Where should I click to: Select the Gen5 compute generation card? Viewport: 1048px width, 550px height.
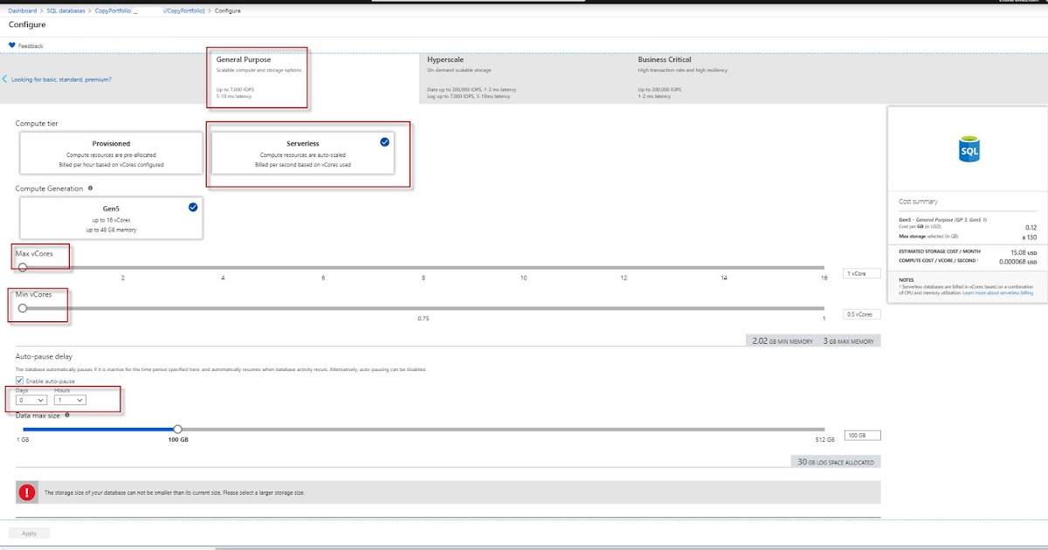click(x=111, y=217)
